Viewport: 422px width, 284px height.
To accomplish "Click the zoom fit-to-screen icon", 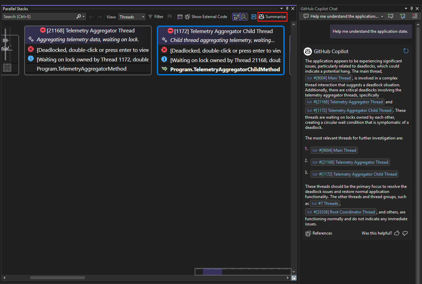I will [x=7, y=68].
